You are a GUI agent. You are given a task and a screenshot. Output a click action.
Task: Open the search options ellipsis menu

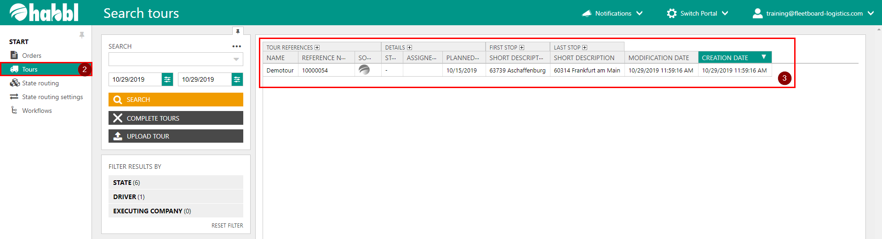tap(236, 46)
